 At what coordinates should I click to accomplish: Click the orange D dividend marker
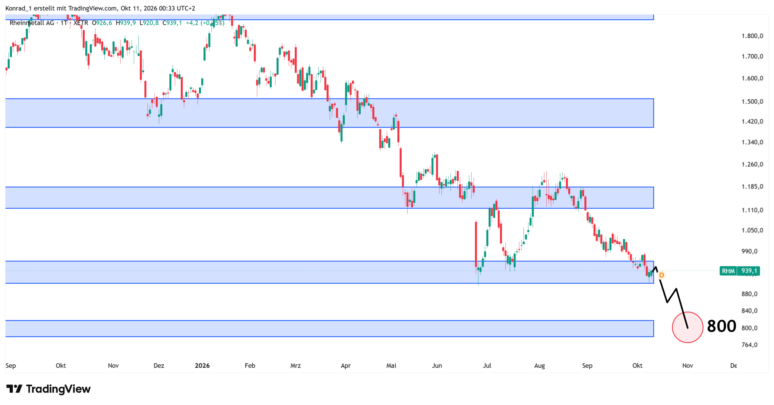661,275
